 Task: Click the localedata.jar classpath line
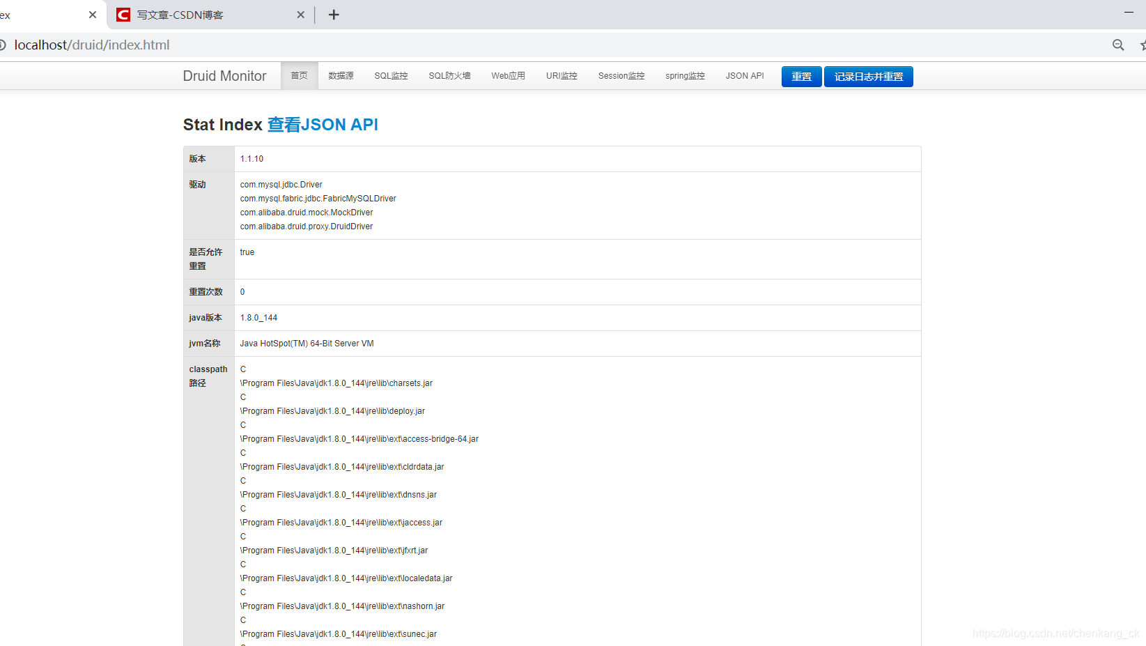346,578
